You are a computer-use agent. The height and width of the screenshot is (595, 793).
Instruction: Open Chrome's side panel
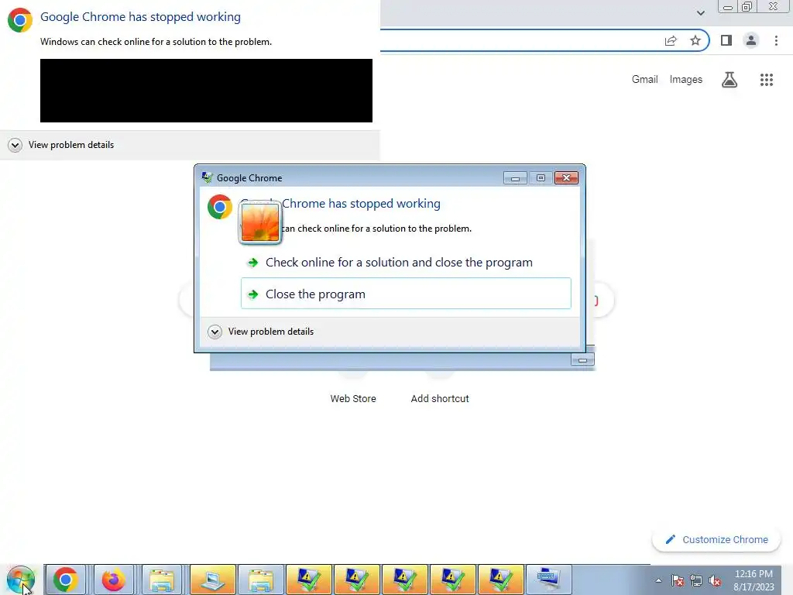click(726, 40)
